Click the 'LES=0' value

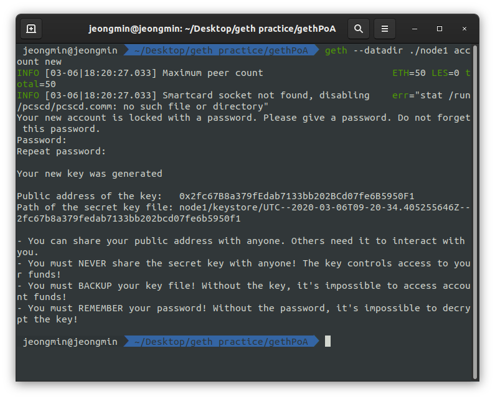445,73
